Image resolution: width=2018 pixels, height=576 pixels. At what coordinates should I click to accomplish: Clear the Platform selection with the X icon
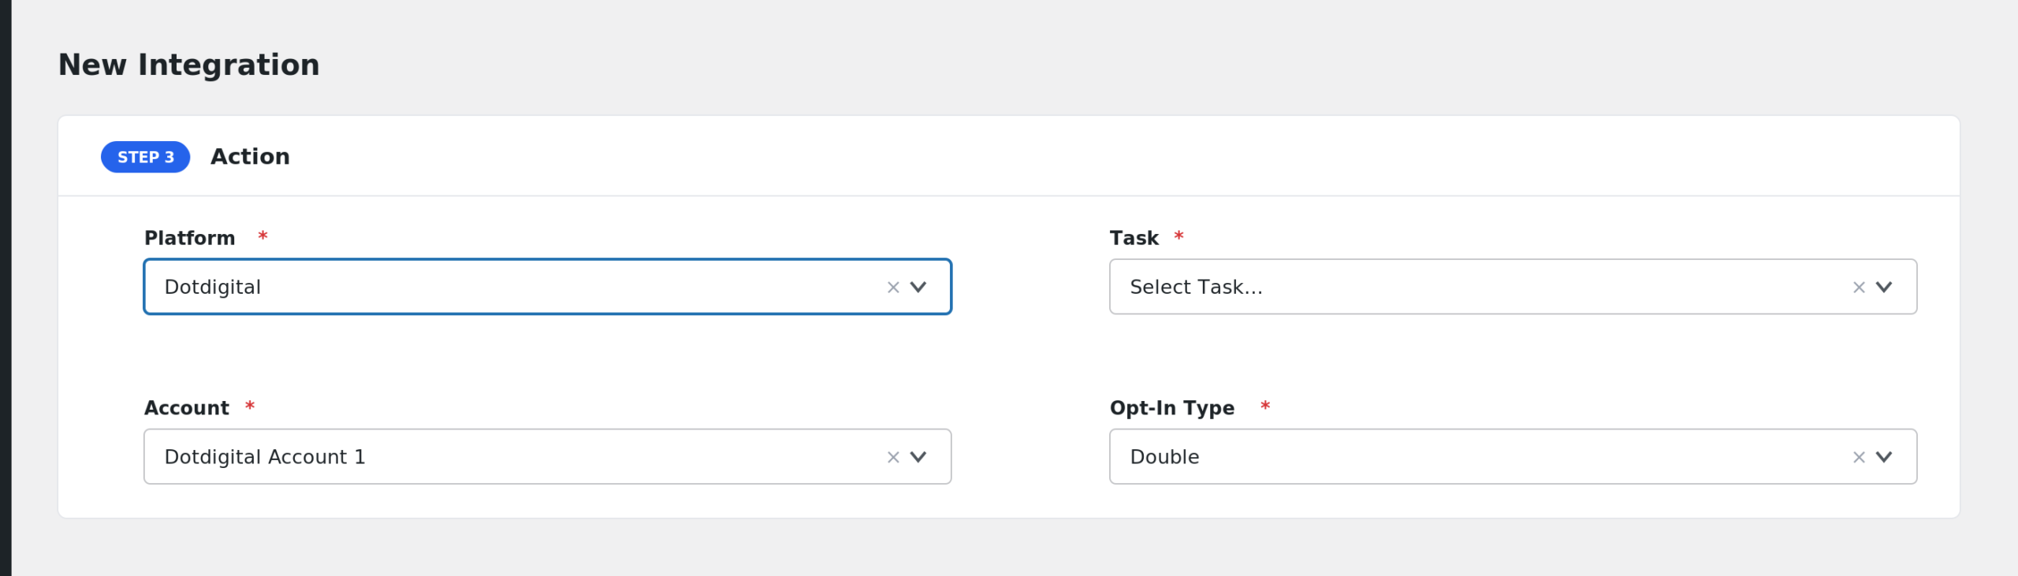click(x=893, y=288)
